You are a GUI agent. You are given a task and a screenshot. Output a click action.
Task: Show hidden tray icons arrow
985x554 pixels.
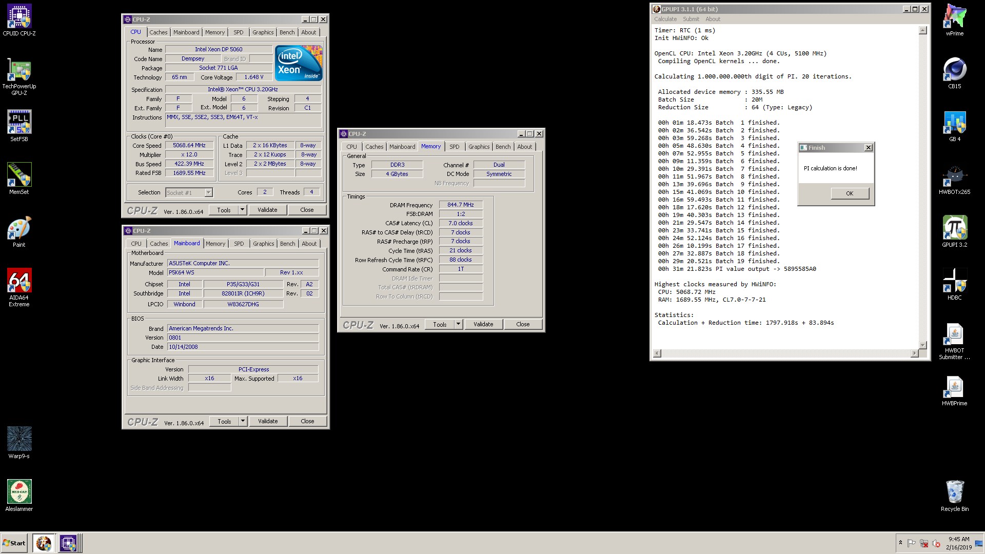pos(900,543)
